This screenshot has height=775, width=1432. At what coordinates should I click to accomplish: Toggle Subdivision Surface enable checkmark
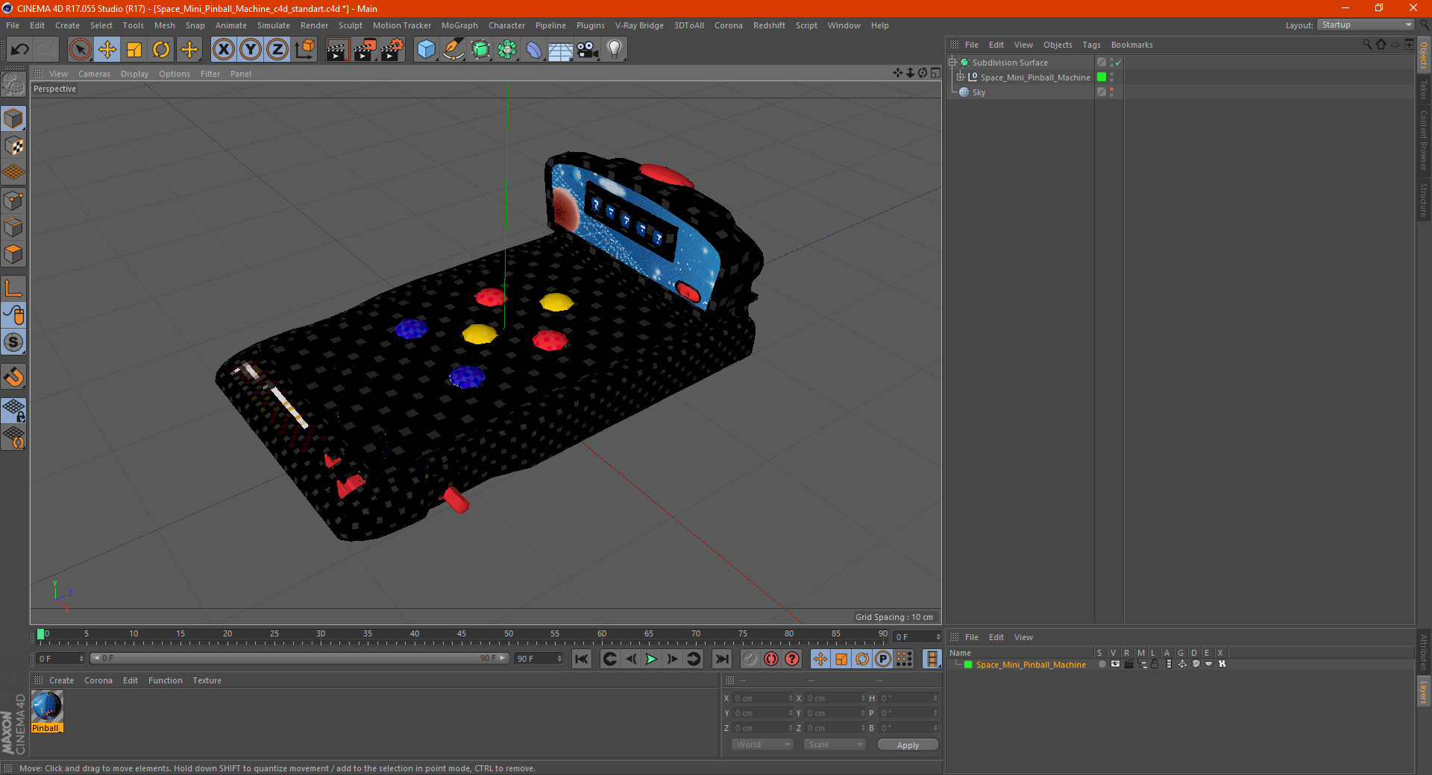[x=1118, y=63]
